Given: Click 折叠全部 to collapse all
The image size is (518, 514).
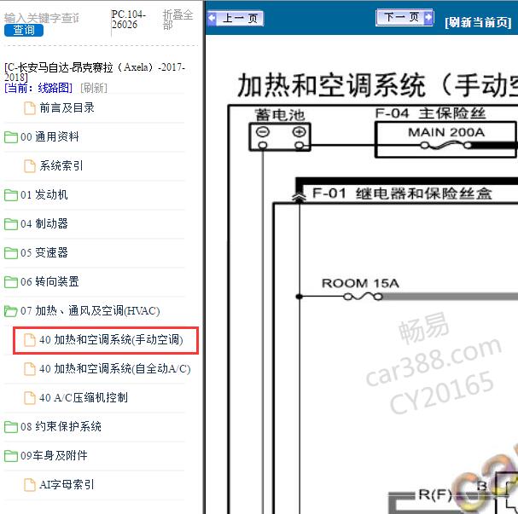Looking at the screenshot, I should pyautogui.click(x=178, y=20).
